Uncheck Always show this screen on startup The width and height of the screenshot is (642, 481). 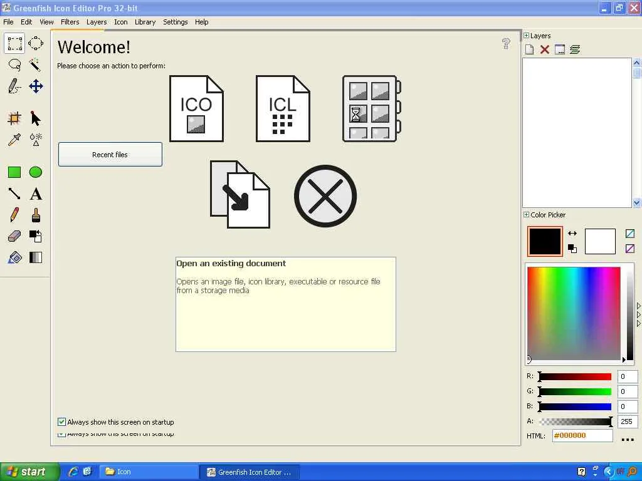[x=61, y=422]
